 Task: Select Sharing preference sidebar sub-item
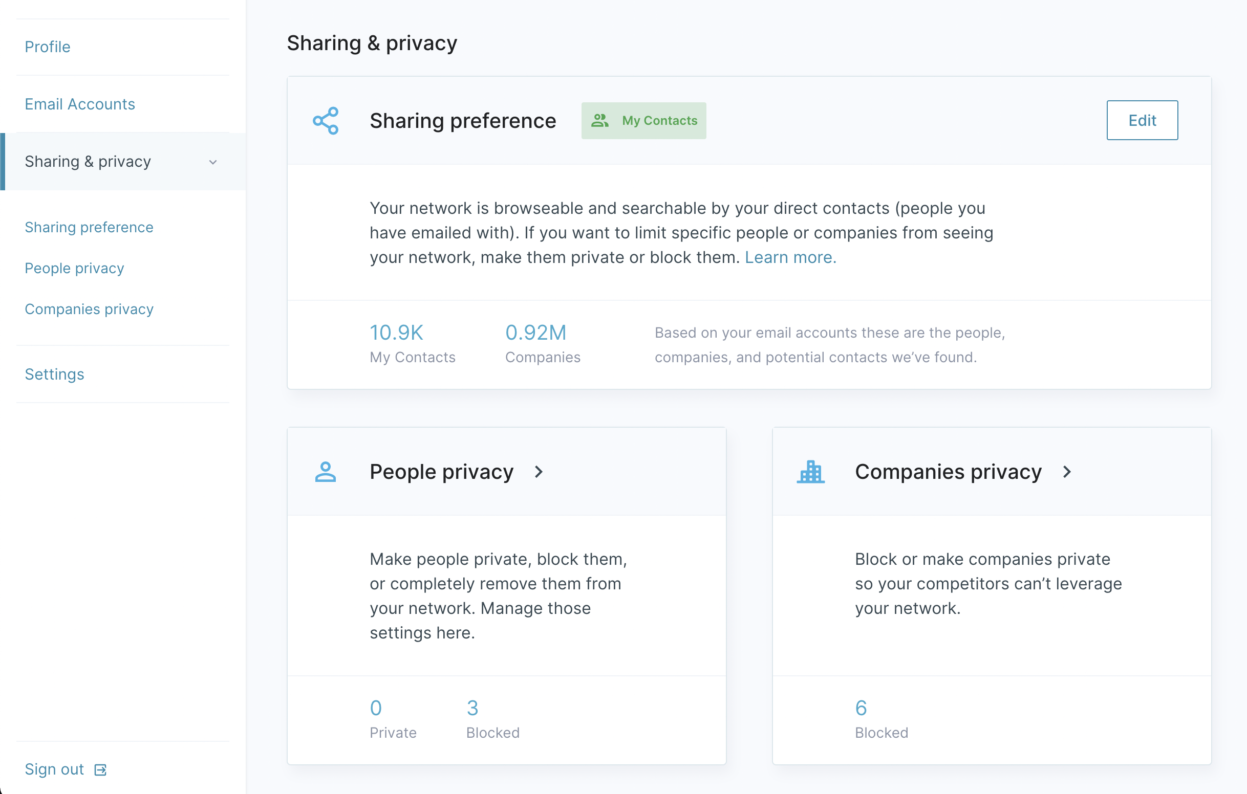pos(89,227)
